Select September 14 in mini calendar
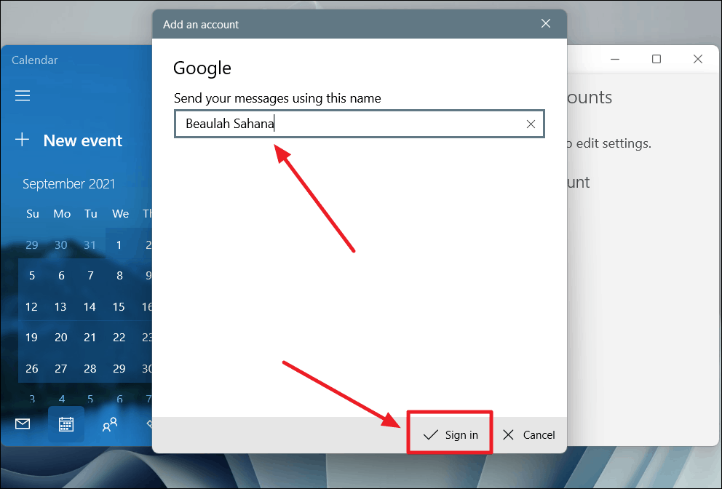722x489 pixels. [x=90, y=306]
